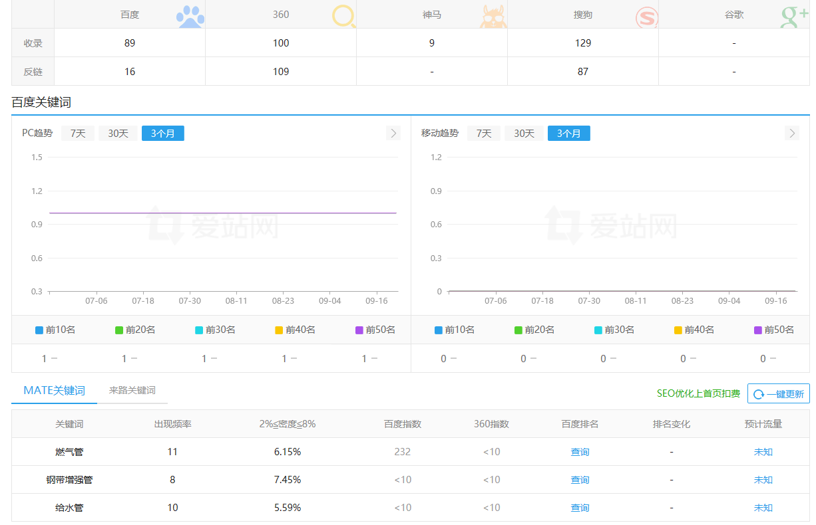The height and width of the screenshot is (525, 816).
Task: Click keyword 燃气管
Action: pyautogui.click(x=69, y=452)
